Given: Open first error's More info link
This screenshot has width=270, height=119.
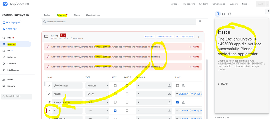Looking at the screenshot, I should click(194, 47).
